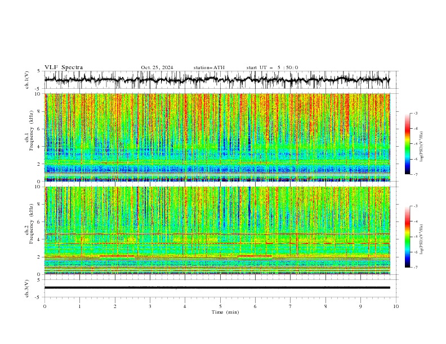Click the "station=ATH" header label
446x344 pixels.
tap(209, 67)
